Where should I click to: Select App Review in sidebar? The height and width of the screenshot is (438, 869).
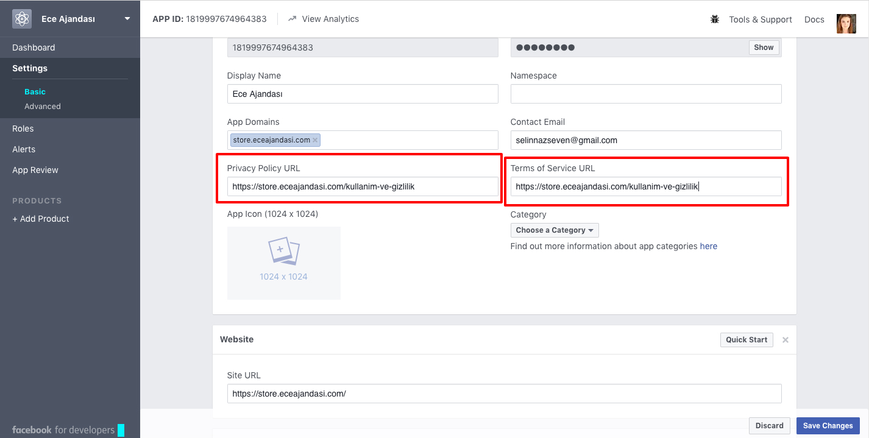tap(35, 170)
